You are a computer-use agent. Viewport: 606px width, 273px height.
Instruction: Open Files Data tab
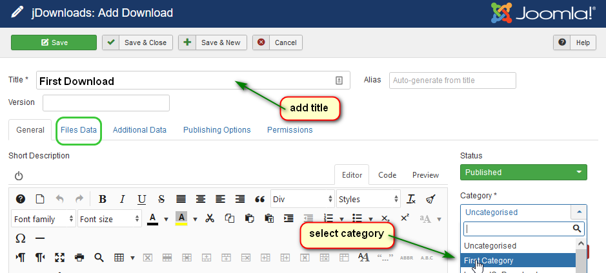click(79, 130)
